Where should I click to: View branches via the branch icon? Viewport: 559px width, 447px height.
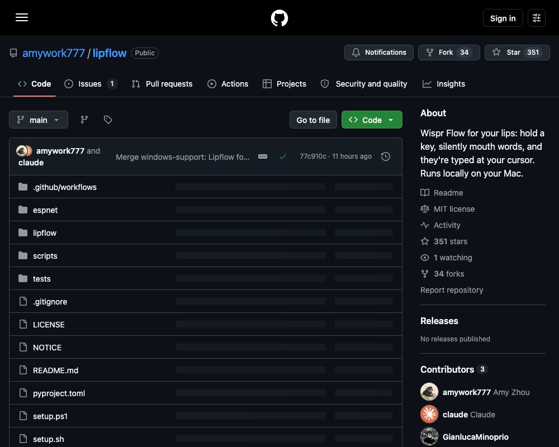point(84,120)
